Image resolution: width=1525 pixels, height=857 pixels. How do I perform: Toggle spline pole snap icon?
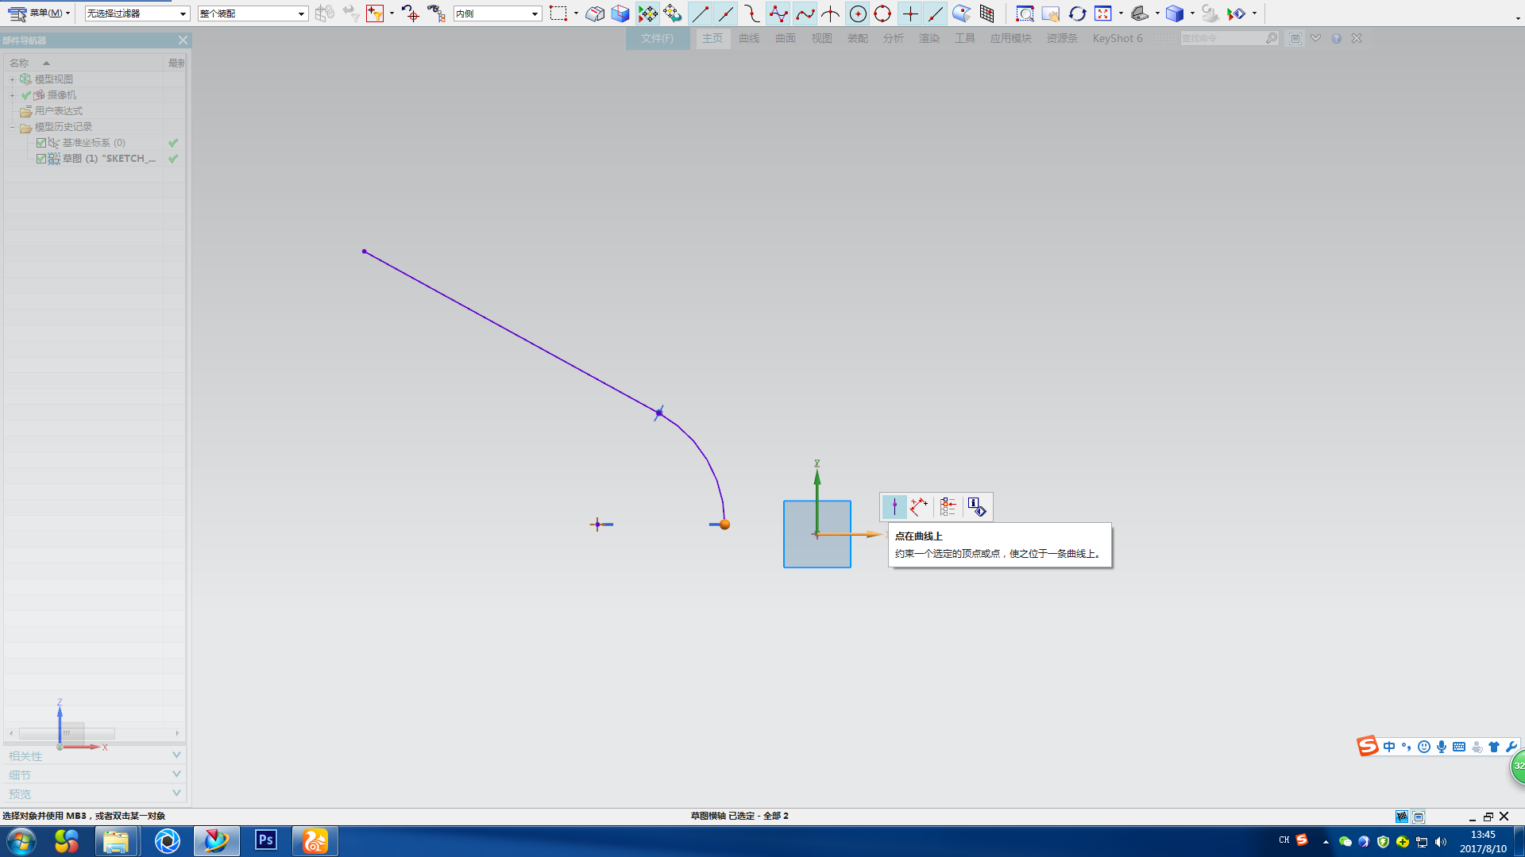(778, 13)
